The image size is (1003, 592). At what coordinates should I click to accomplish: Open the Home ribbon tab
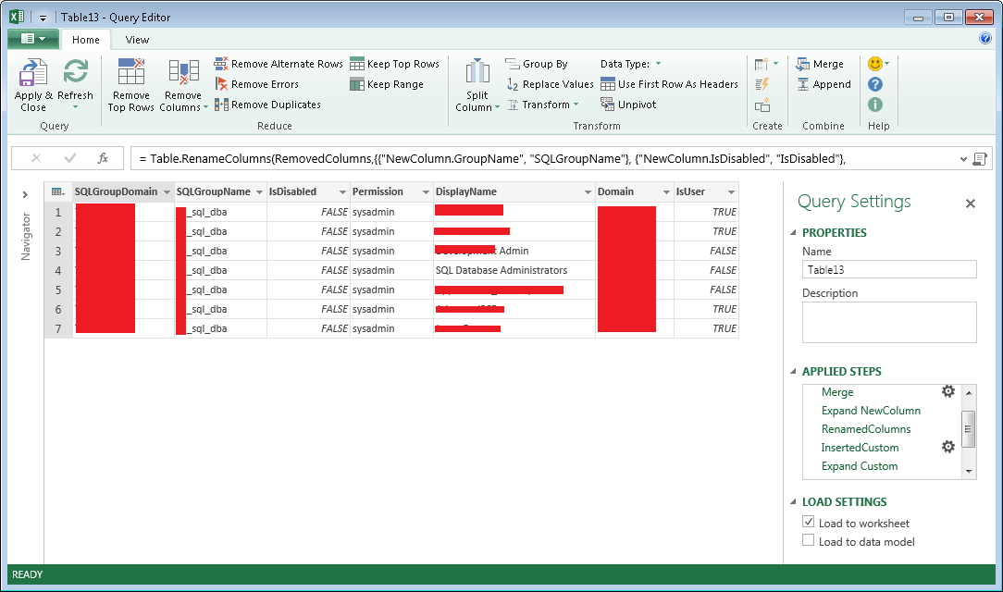pyautogui.click(x=86, y=40)
